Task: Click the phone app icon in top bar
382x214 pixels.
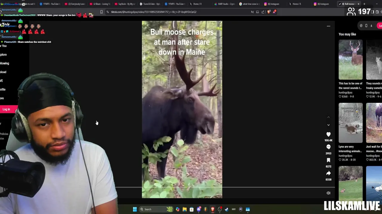Action: 366,26
